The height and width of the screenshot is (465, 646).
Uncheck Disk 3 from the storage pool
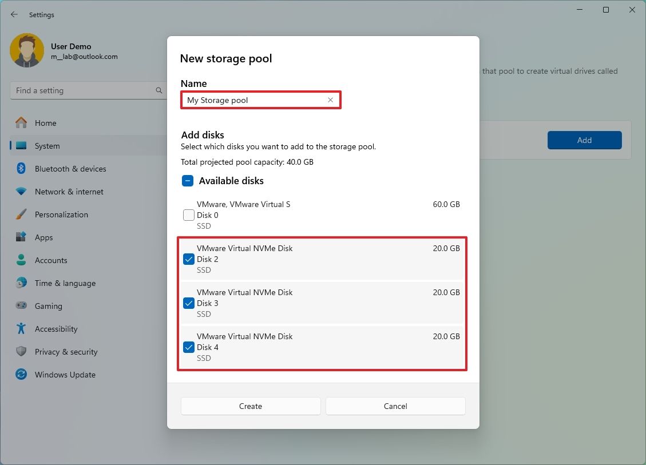click(x=188, y=303)
